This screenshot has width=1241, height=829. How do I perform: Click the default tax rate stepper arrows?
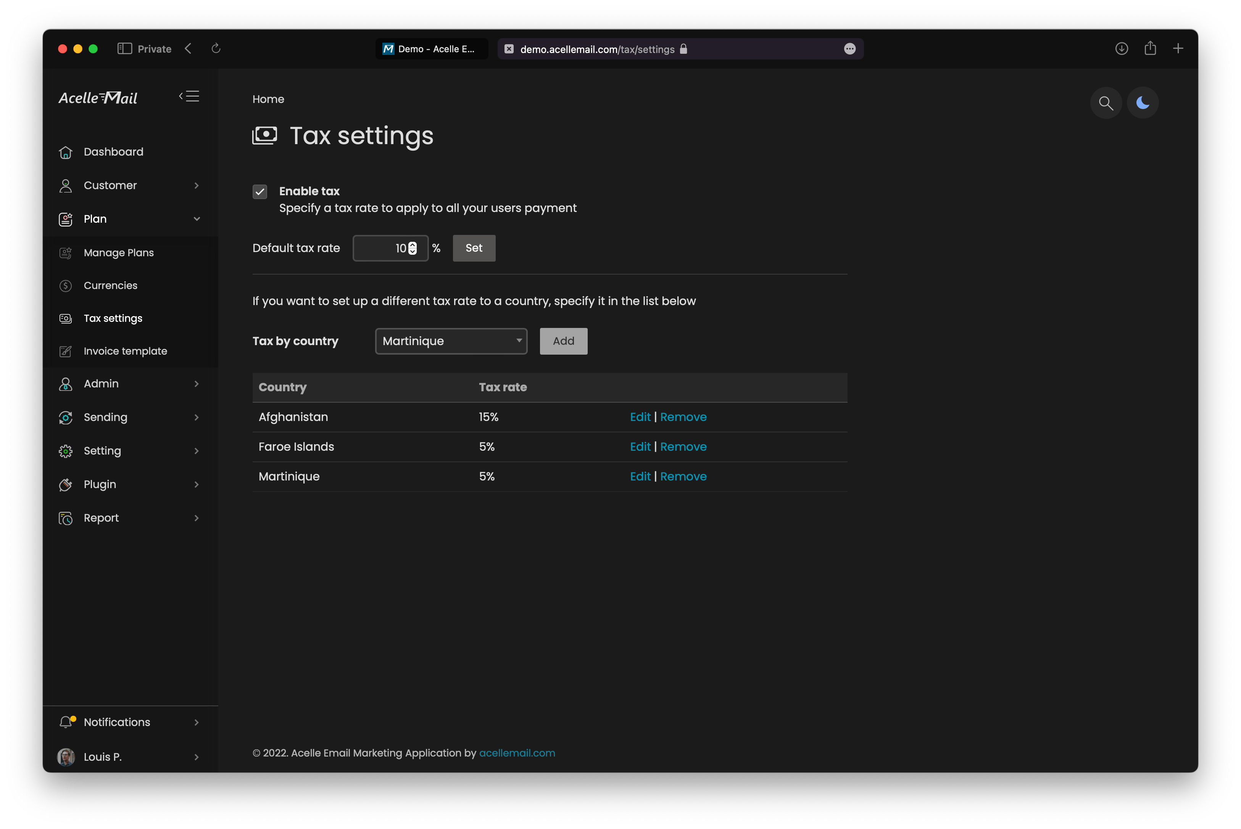pos(413,248)
